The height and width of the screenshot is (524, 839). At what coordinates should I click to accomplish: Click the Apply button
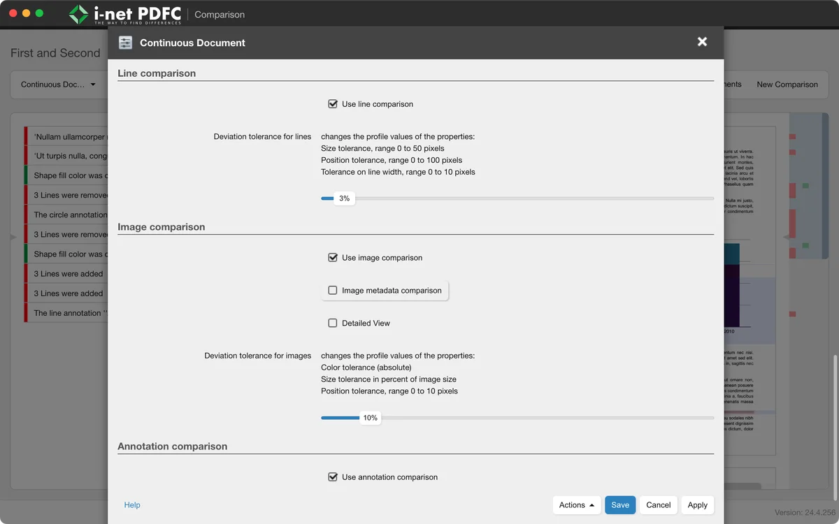coord(697,505)
